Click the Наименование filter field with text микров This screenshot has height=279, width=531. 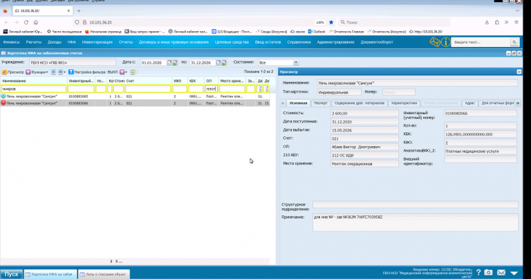[x=33, y=89]
